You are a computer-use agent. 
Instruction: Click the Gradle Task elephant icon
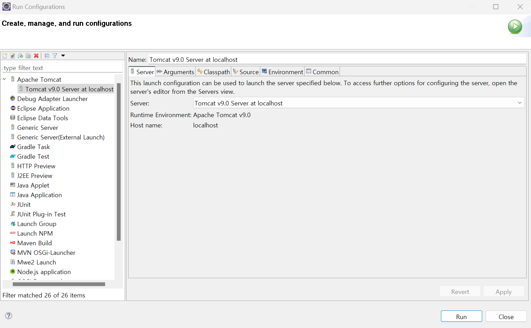click(x=13, y=147)
